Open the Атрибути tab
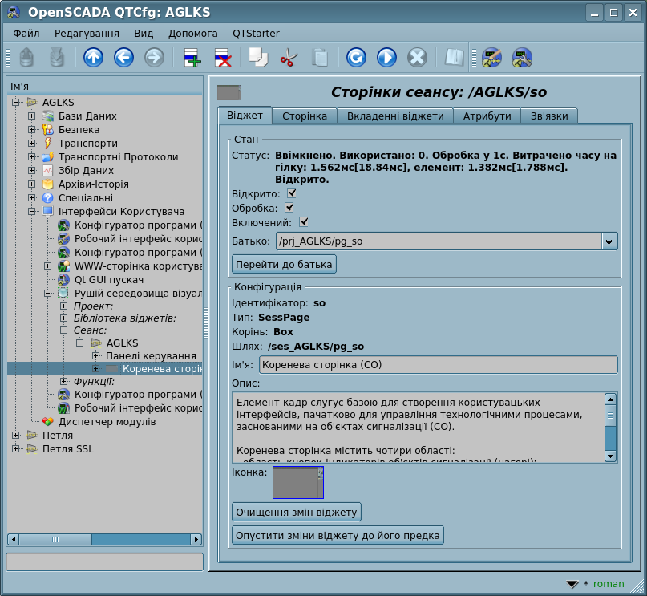The image size is (647, 596). pos(487,116)
